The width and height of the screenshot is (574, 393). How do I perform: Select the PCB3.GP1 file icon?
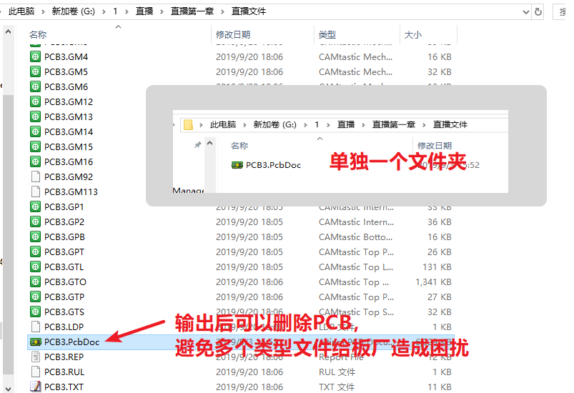coord(36,207)
